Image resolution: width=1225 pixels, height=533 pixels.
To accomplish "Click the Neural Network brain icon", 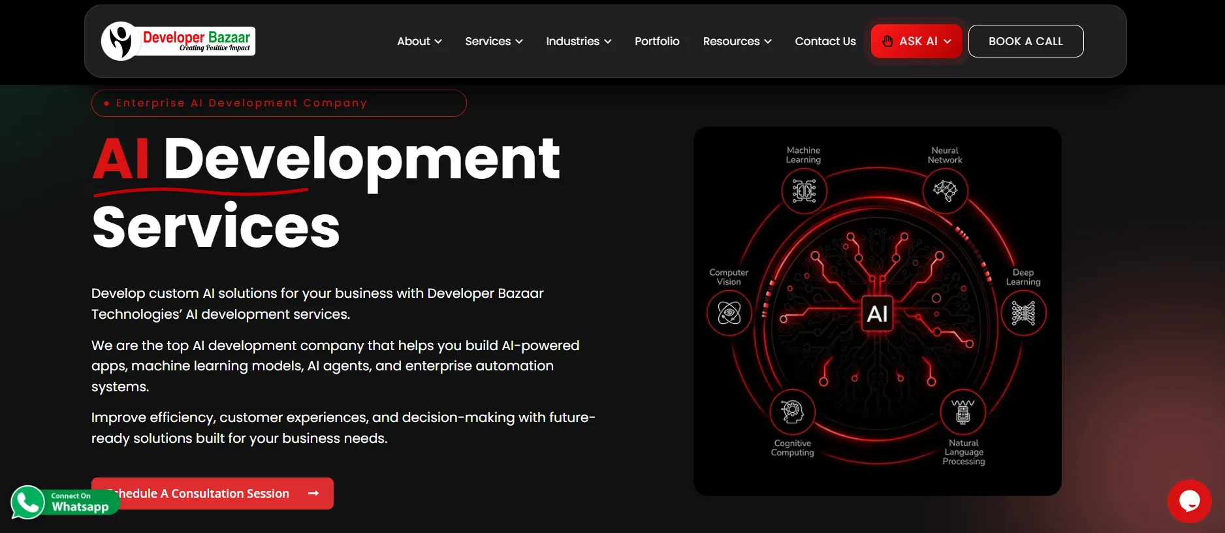I will 945,191.
